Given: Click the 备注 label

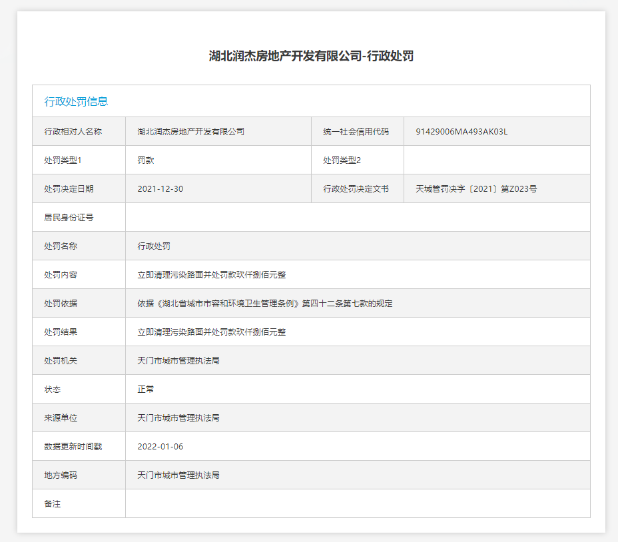Looking at the screenshot, I should pyautogui.click(x=53, y=504).
